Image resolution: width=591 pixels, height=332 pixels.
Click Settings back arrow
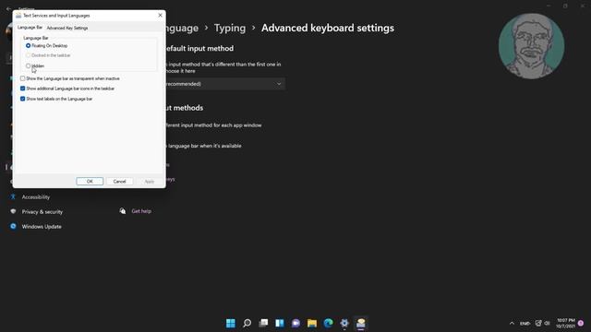pyautogui.click(x=8, y=8)
